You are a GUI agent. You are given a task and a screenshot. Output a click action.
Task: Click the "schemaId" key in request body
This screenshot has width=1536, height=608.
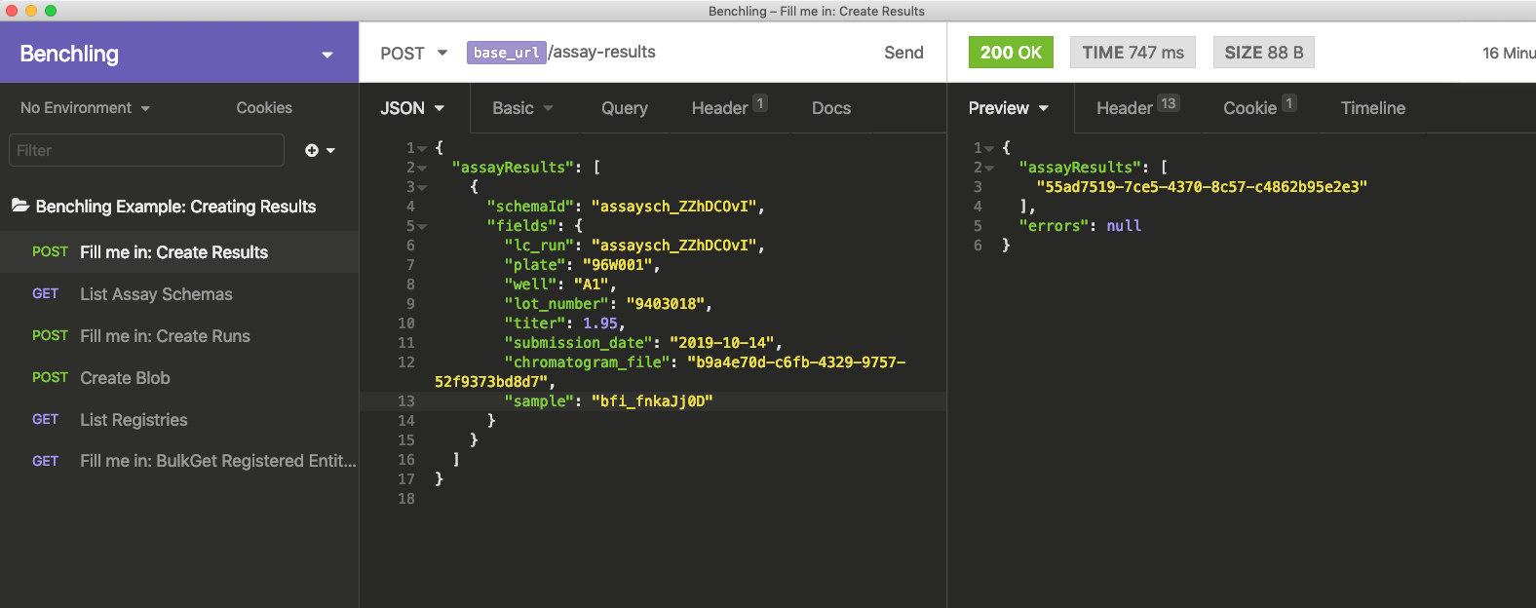point(530,207)
